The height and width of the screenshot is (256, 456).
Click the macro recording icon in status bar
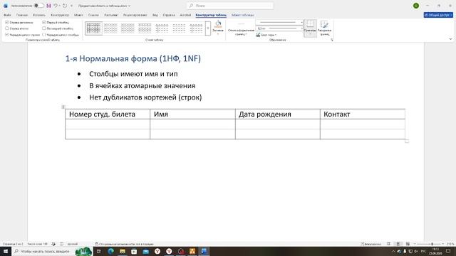pos(62,244)
